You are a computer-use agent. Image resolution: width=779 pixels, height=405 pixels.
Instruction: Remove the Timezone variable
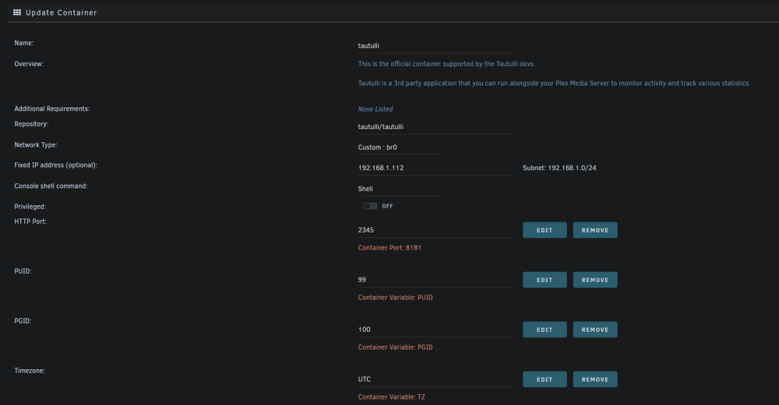tap(595, 379)
